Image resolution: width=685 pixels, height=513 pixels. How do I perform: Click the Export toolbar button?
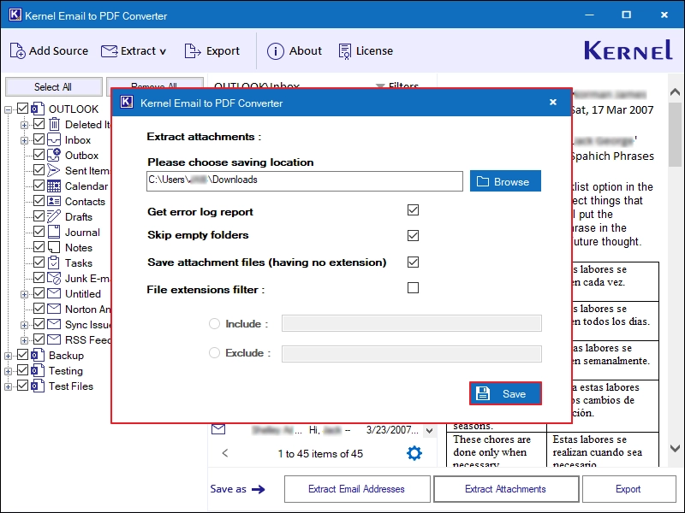(211, 51)
